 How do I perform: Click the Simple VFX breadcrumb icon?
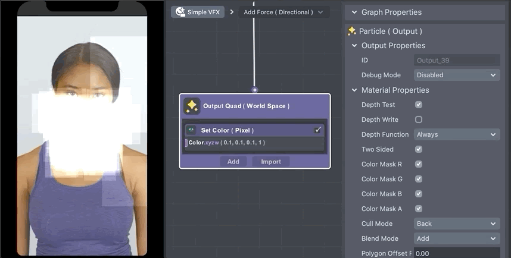[179, 12]
